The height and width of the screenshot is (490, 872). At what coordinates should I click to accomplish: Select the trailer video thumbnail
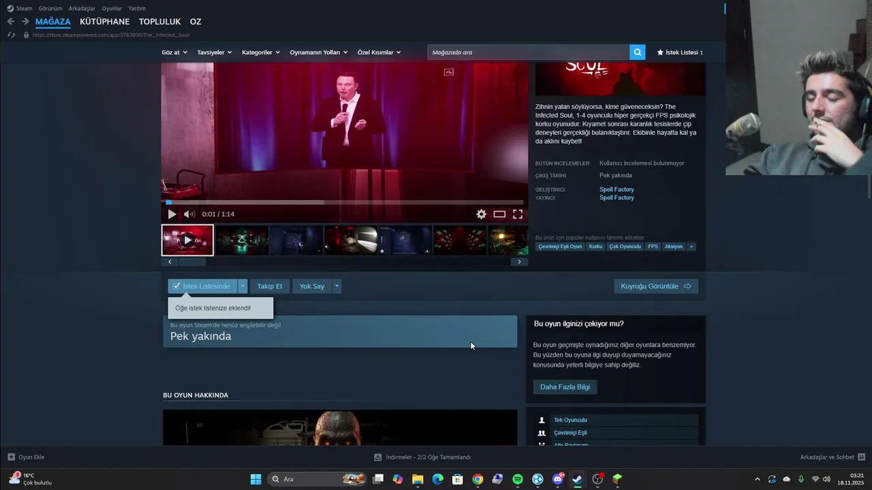pos(187,240)
